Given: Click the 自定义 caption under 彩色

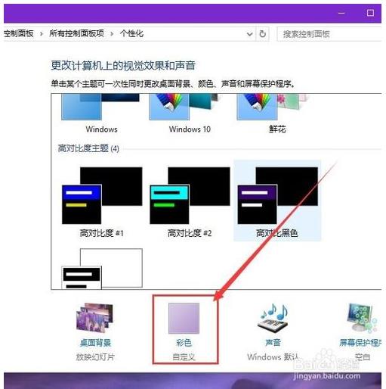Looking at the screenshot, I should point(184,357).
